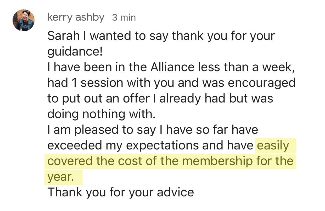Viewport: 325px width, 211px height.
Task: Click the word "guidance!" in the comment
Action: pyautogui.click(x=75, y=52)
